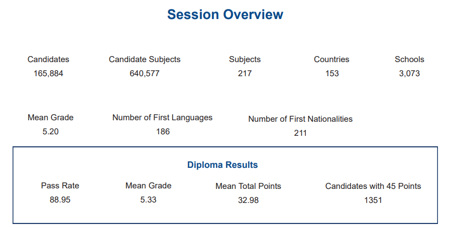Click the 165,884 candidates value
449x228 pixels.
48,73
